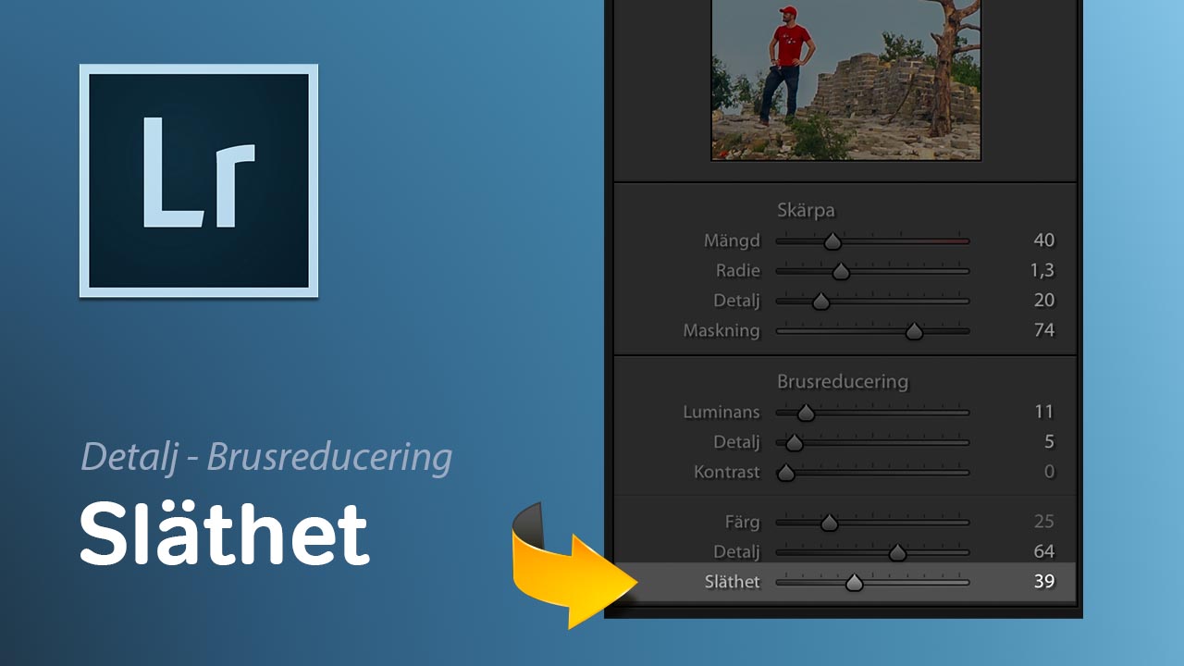Click the Släthet slider handle
This screenshot has width=1184, height=666.
[x=854, y=583]
